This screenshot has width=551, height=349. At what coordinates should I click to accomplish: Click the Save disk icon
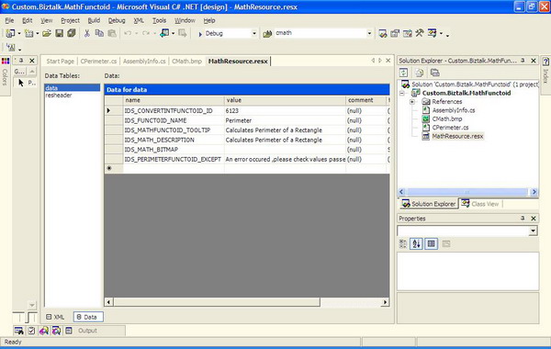[59, 33]
